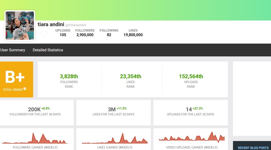Click the question mark next to Total Grade

pyautogui.click(x=25, y=89)
